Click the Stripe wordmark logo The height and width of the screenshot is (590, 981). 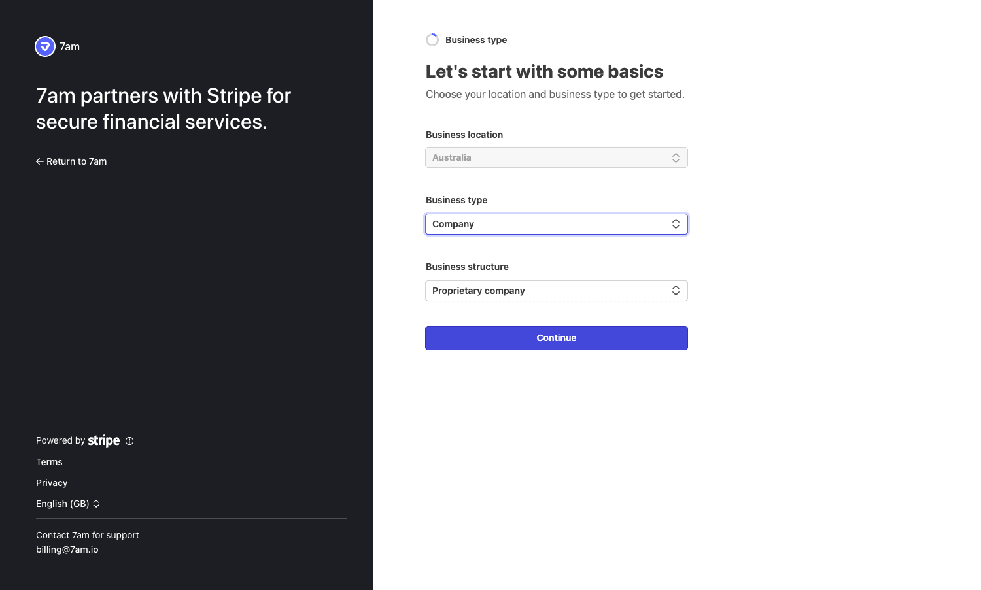104,441
